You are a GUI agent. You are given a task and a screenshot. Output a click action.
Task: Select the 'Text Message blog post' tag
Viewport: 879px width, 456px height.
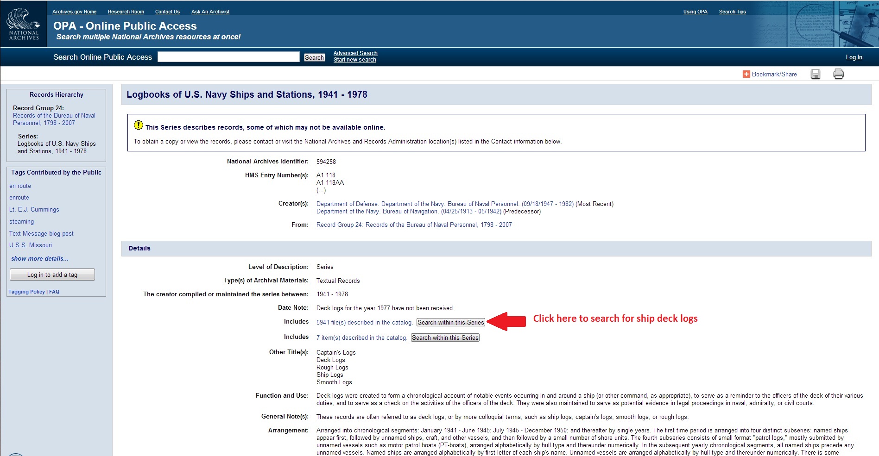[x=41, y=234]
